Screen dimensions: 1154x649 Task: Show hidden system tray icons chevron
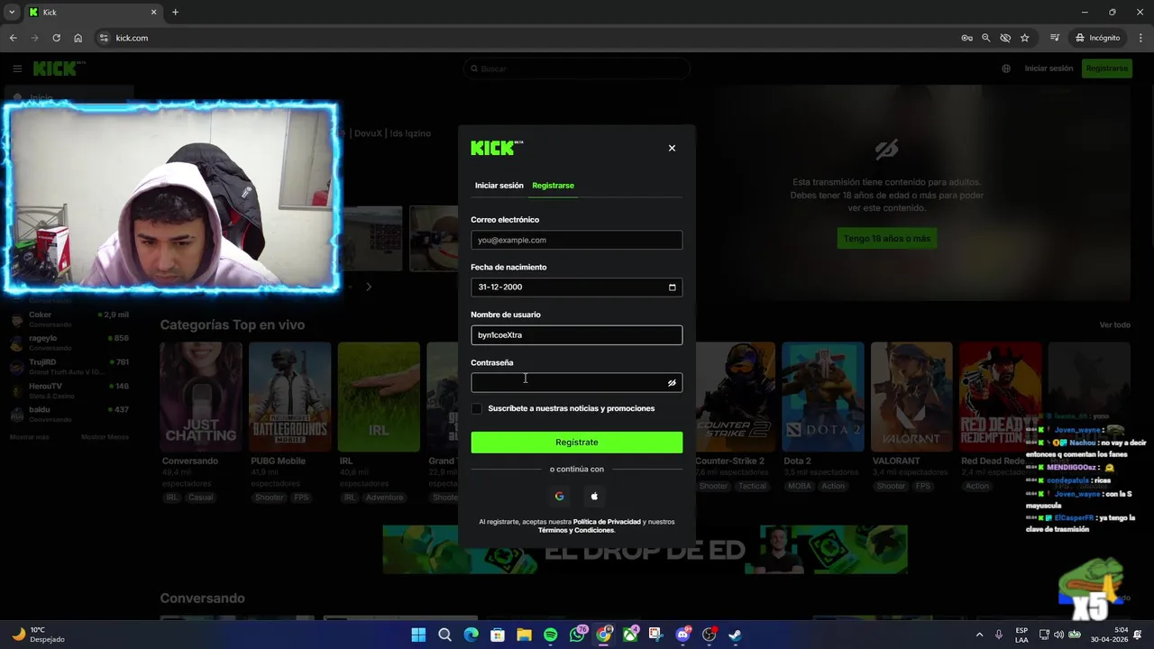[979, 635]
